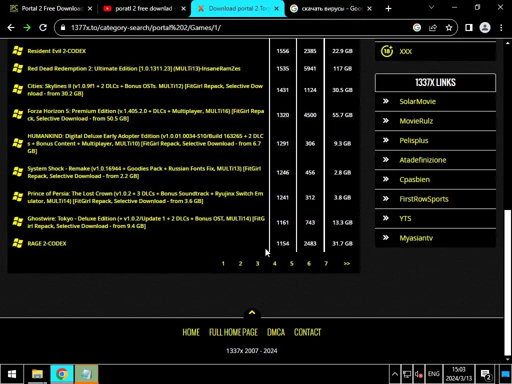Open a new browser tab
Viewport: 512px width, 384px height.
tap(388, 9)
